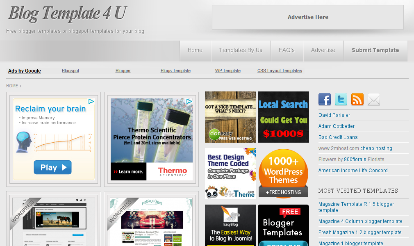The width and height of the screenshot is (414, 246).
Task: Click AdChoices icon on Reclaim your brain ad
Action: [91, 101]
